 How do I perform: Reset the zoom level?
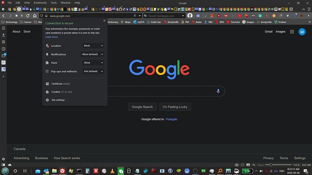(x=260, y=165)
